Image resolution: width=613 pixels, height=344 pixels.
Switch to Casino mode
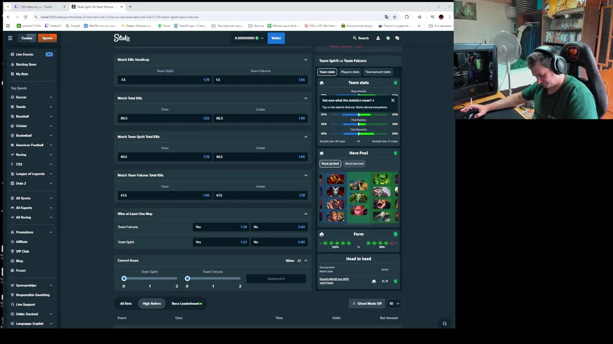pos(27,38)
